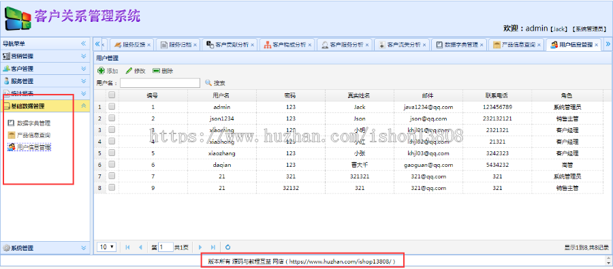Screen dimensions: 613x269
Task: Collapse the 基础数据管理 section chevron
Action: 83,106
